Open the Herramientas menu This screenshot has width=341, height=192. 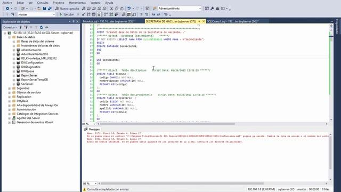(x=77, y=3)
